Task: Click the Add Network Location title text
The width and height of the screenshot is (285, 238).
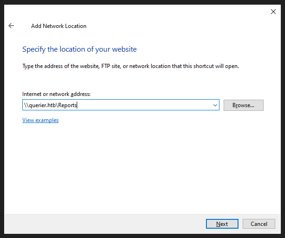Action: (x=59, y=26)
